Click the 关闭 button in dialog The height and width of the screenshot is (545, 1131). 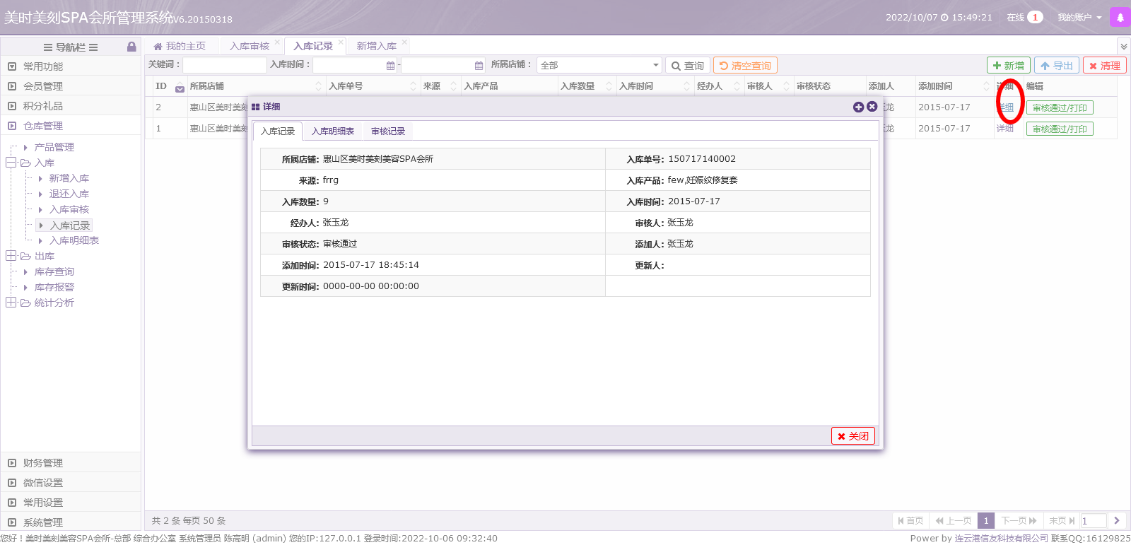point(852,436)
